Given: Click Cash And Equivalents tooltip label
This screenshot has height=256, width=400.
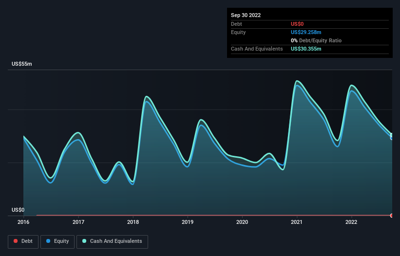Looking at the screenshot, I should 257,49.
